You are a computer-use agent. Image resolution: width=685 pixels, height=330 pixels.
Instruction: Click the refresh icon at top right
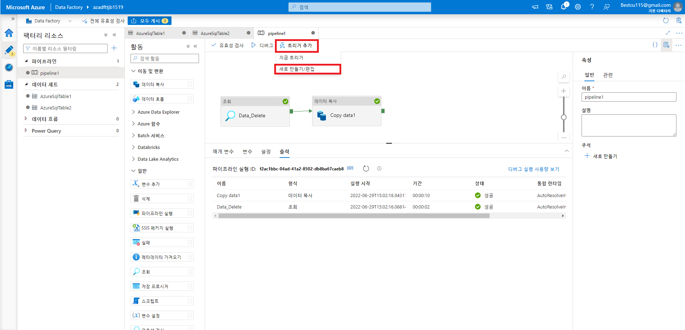pos(665,21)
